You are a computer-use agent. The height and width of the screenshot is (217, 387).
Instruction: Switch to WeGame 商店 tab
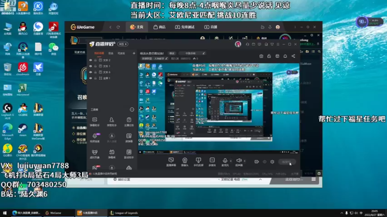pyautogui.click(x=160, y=27)
